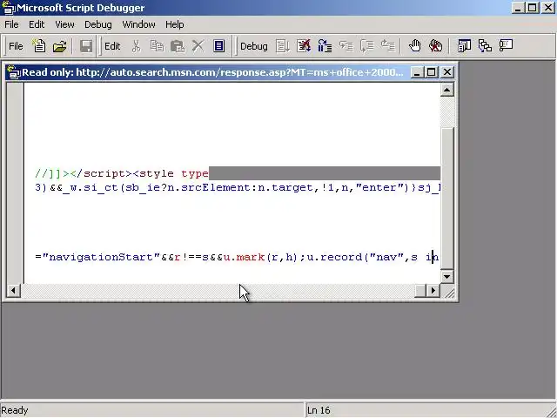Image resolution: width=557 pixels, height=418 pixels.
Task: Click the "Ln 16" status bar entry
Action: point(319,410)
